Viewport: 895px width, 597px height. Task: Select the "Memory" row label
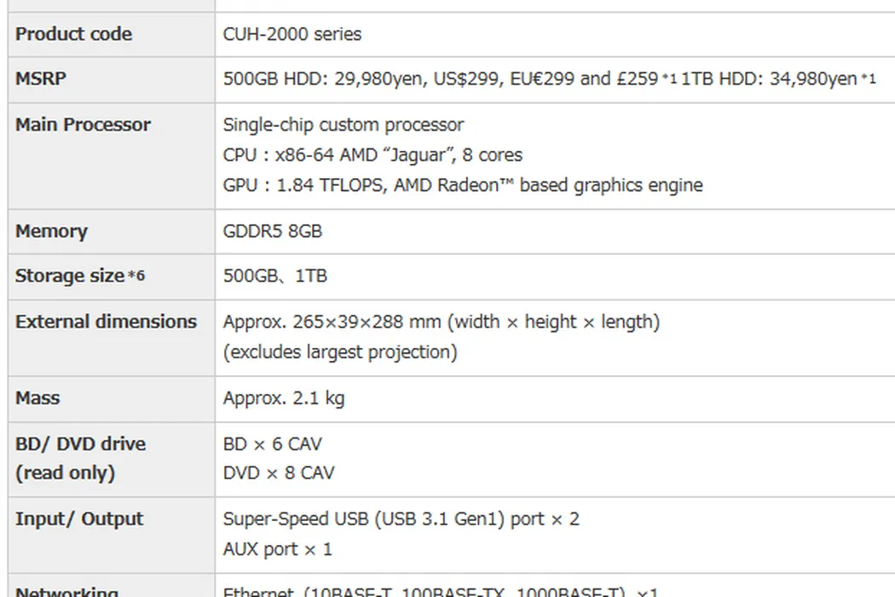tap(51, 231)
